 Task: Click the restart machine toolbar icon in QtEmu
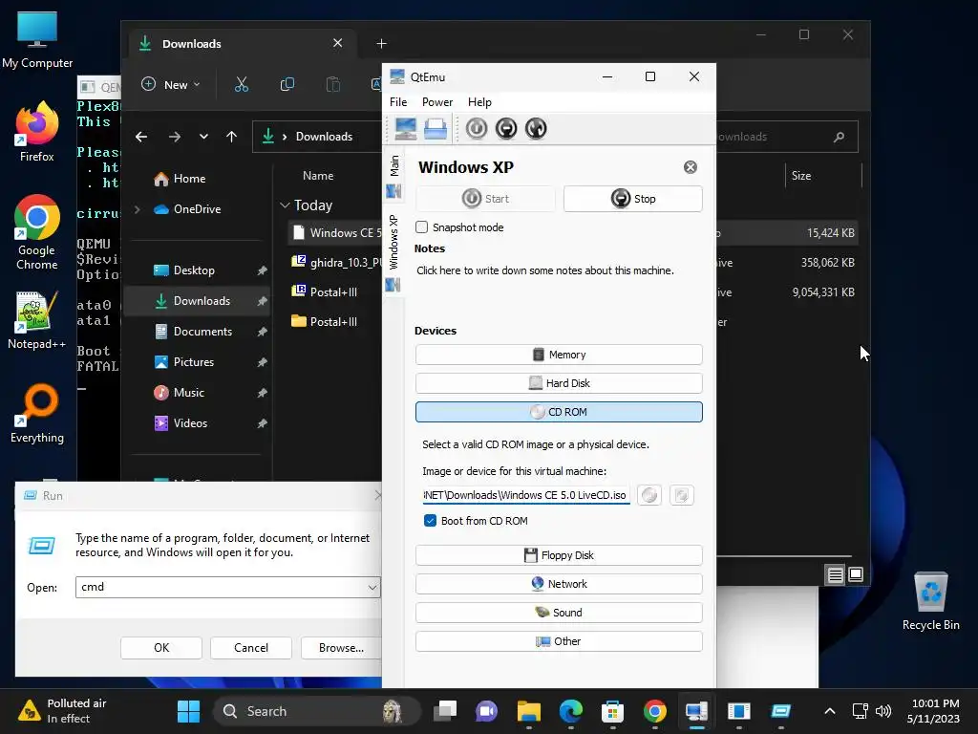[536, 129]
